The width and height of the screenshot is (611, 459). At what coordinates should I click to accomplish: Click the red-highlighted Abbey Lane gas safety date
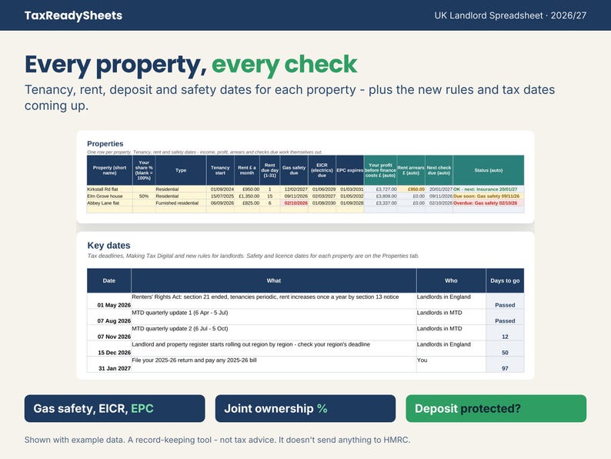(294, 203)
